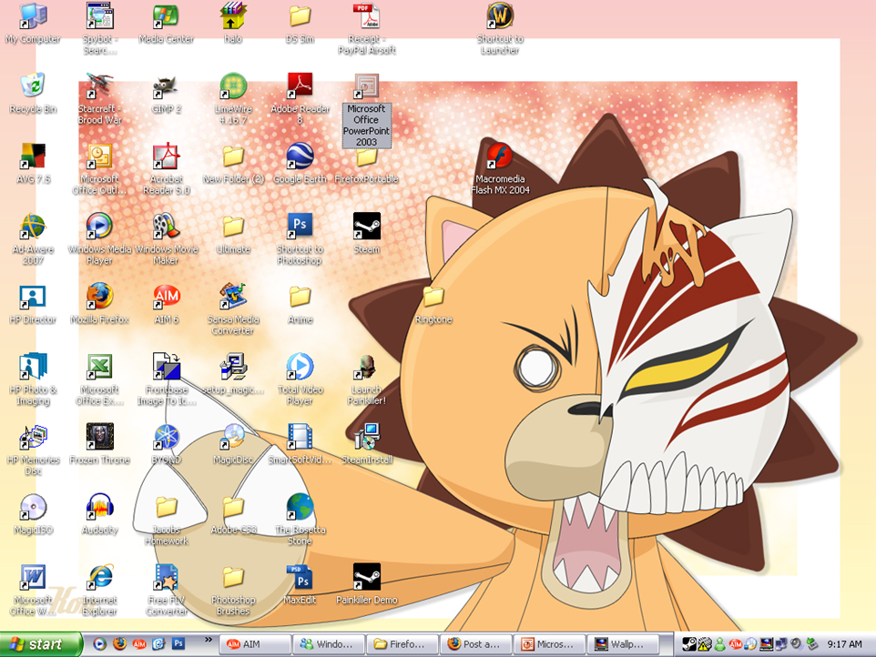Open Macromedia Flash MX 2004
876x657 pixels.
coord(498,157)
